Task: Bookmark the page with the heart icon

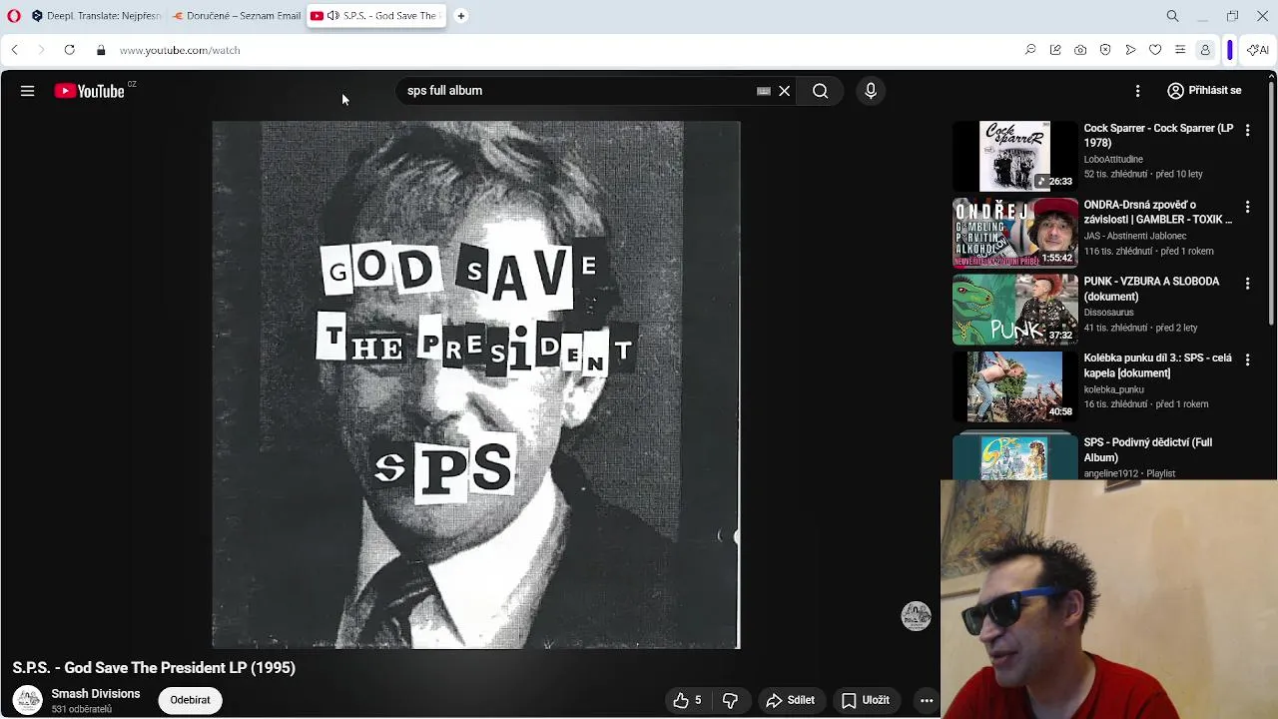Action: click(1155, 50)
